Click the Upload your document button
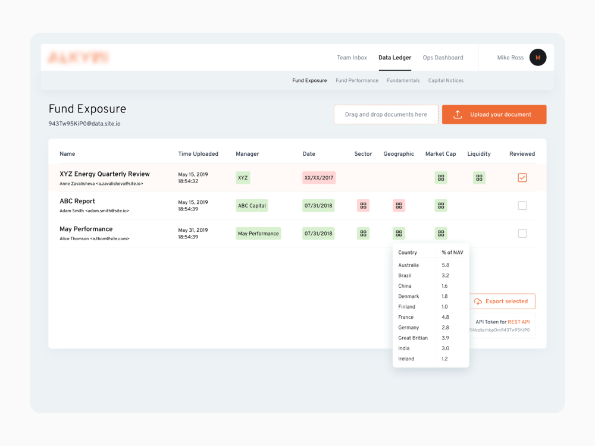 pyautogui.click(x=494, y=114)
